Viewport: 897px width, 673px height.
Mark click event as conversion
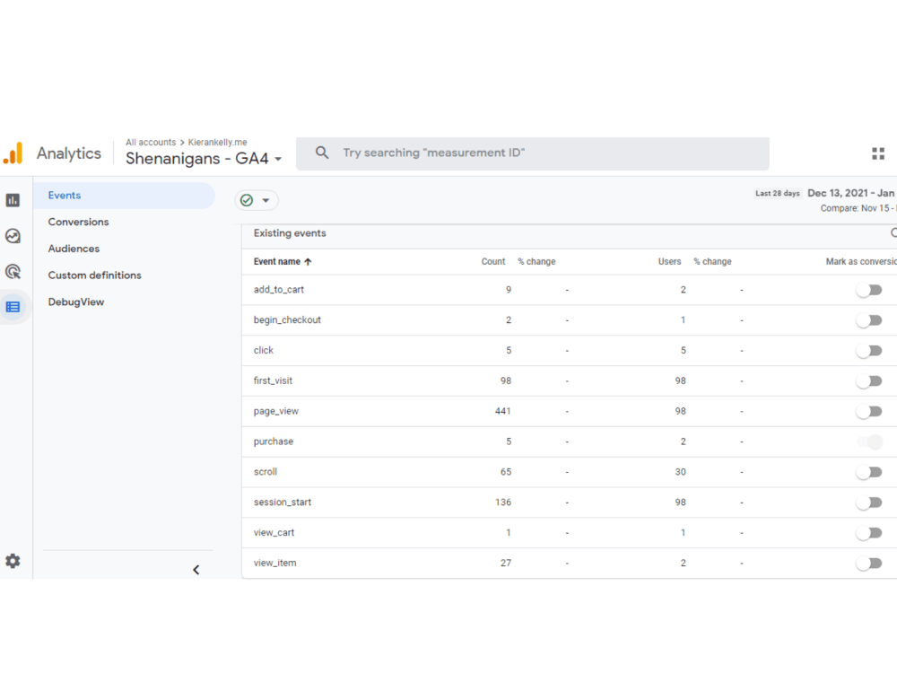(x=869, y=351)
